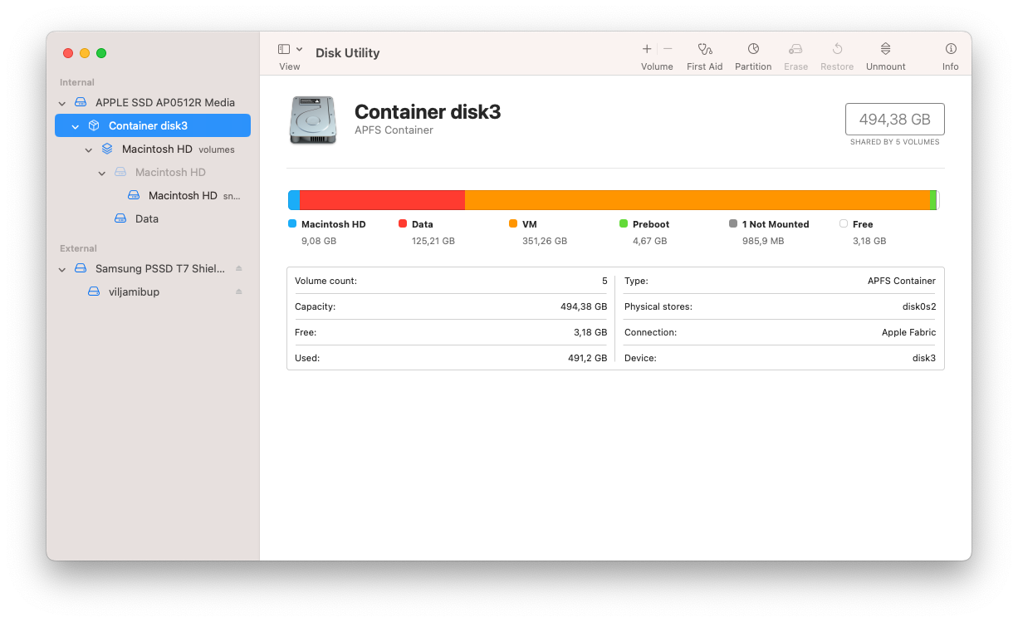Click the Macintosh HD legend label
1018x622 pixels.
tap(333, 224)
